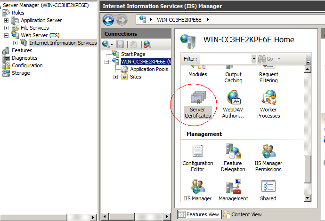Expand the Application Server node
Image resolution: width=325 pixels, height=221 pixels.
coord(7,21)
